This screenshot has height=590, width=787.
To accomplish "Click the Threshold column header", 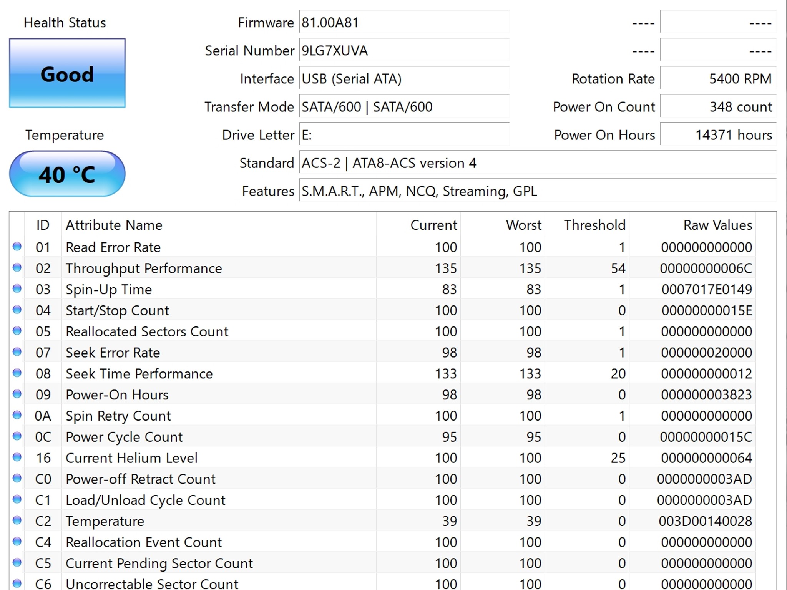I will pyautogui.click(x=594, y=225).
